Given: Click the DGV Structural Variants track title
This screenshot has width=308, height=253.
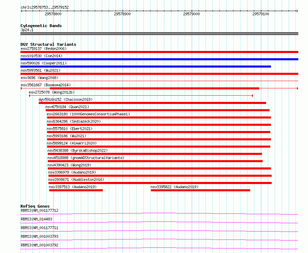Looking at the screenshot, I should click(x=48, y=44).
